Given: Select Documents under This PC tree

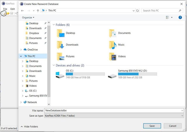Looking at the screenshot, I should [x=35, y=66].
